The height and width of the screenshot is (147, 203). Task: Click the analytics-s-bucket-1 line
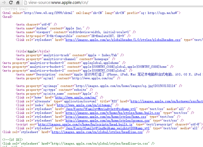tap(88, 67)
